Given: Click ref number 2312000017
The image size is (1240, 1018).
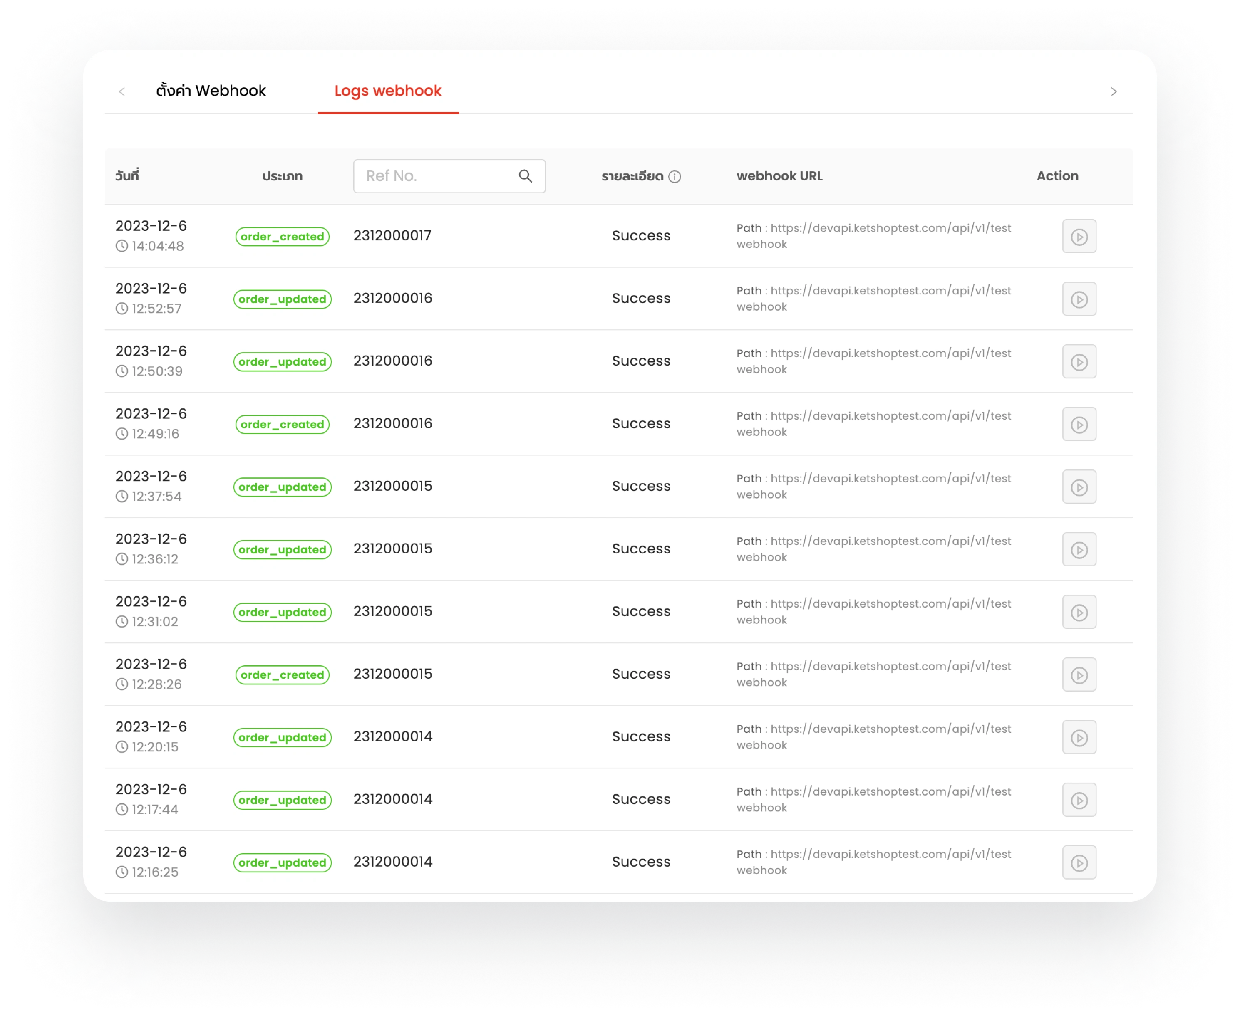Looking at the screenshot, I should (x=392, y=236).
